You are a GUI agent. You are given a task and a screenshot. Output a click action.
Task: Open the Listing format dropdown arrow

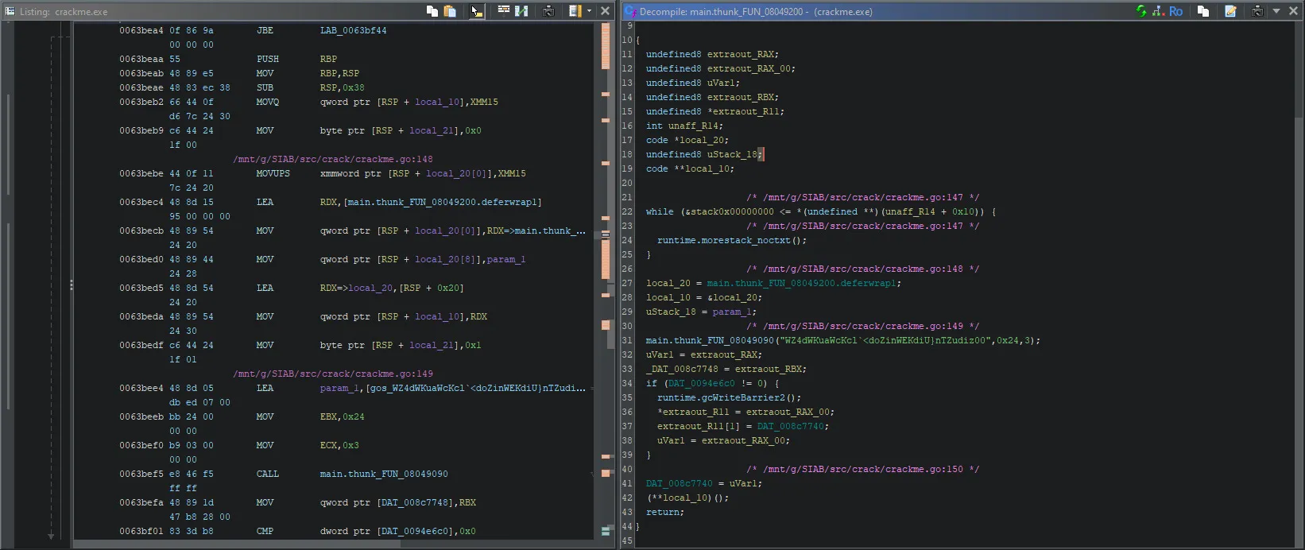point(589,11)
